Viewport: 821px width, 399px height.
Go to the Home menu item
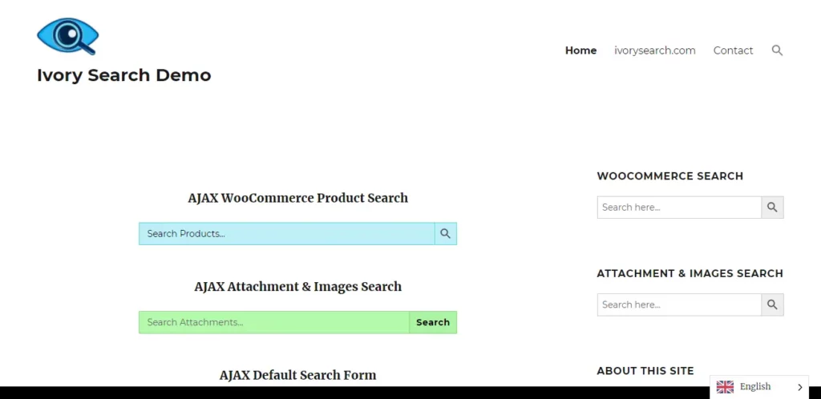click(580, 50)
